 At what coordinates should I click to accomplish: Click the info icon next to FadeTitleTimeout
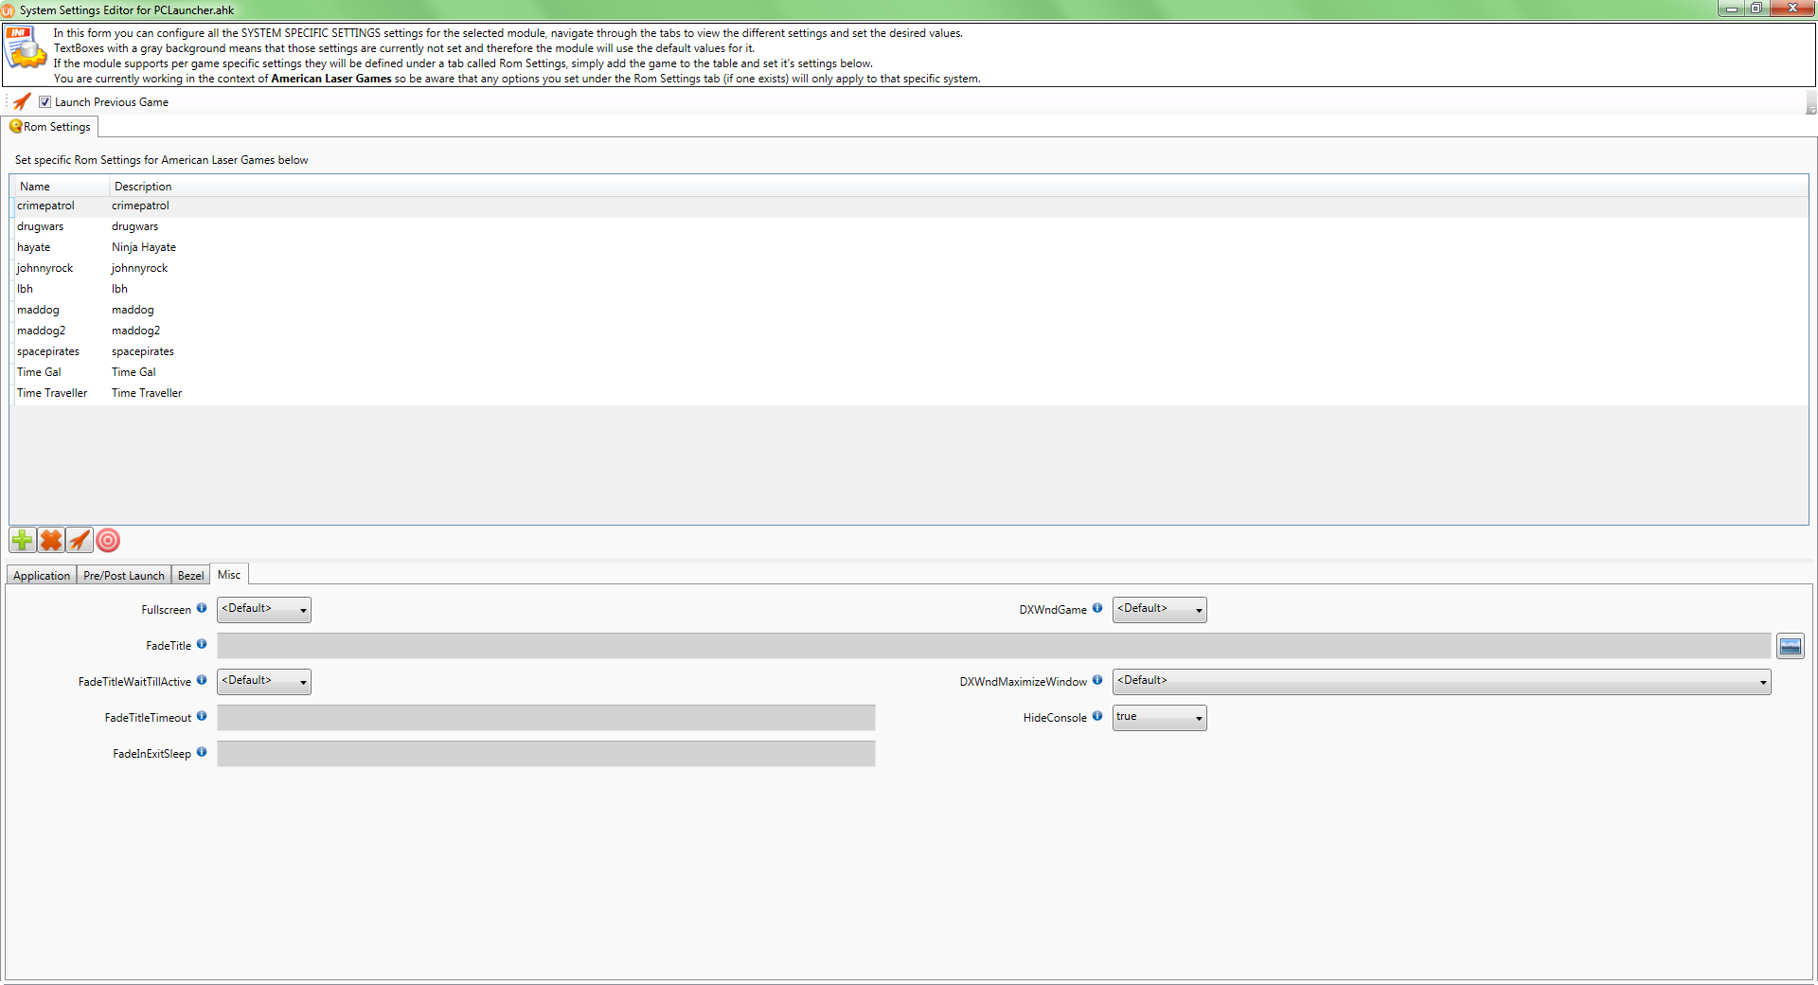pos(202,716)
